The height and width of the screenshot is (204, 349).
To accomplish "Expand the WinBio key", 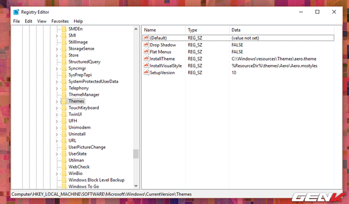I will click(57, 174).
